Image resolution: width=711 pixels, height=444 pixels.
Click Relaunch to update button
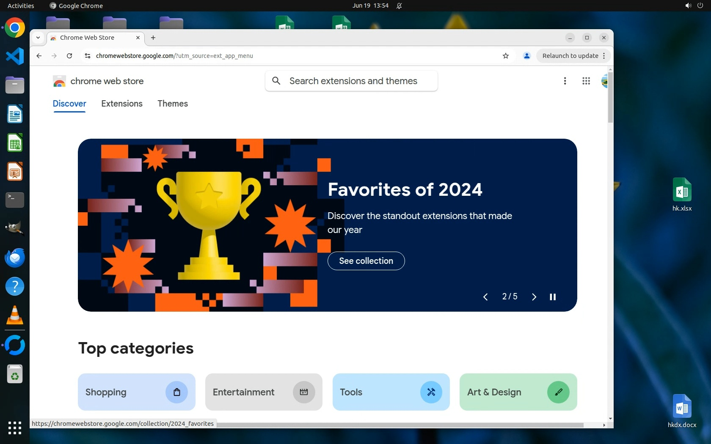pyautogui.click(x=570, y=56)
